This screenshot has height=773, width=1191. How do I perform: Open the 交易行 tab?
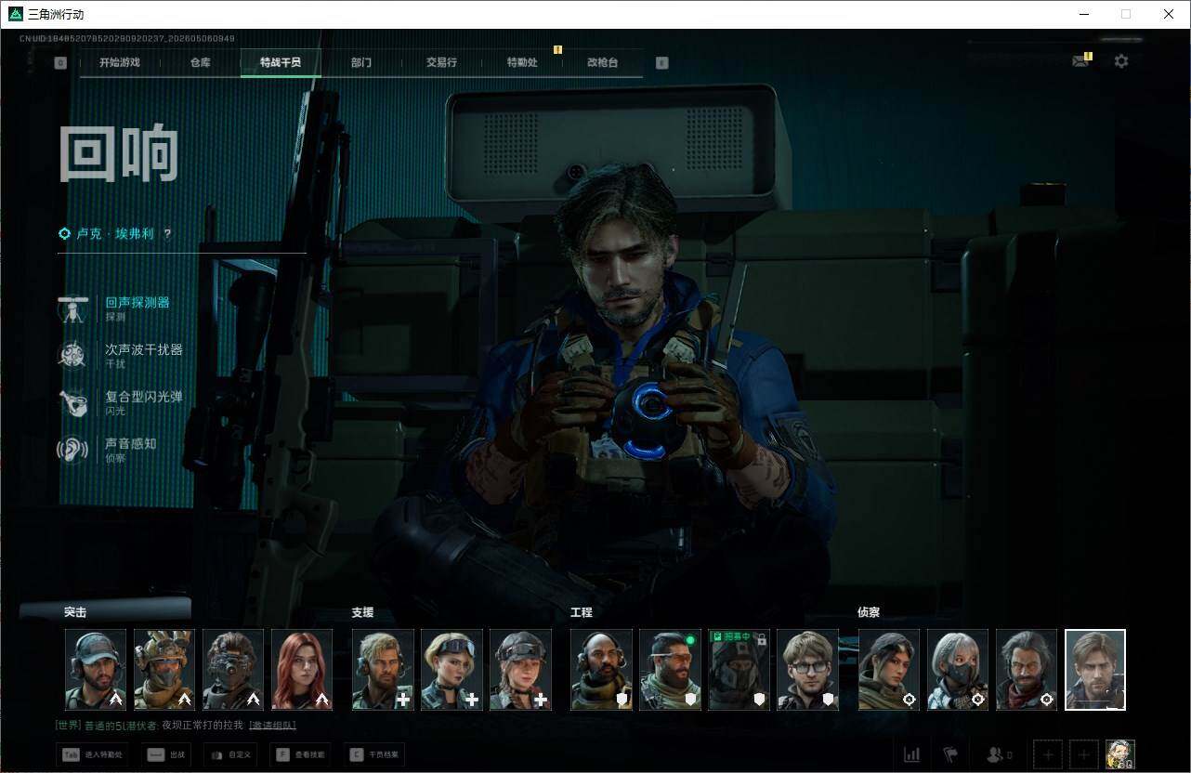point(441,63)
